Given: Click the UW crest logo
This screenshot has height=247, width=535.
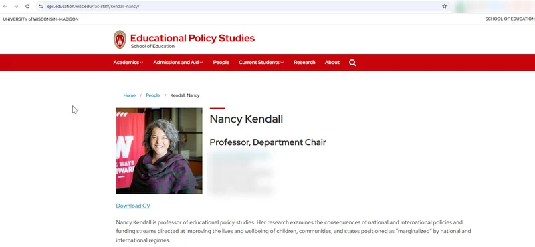Looking at the screenshot, I should click(x=120, y=39).
